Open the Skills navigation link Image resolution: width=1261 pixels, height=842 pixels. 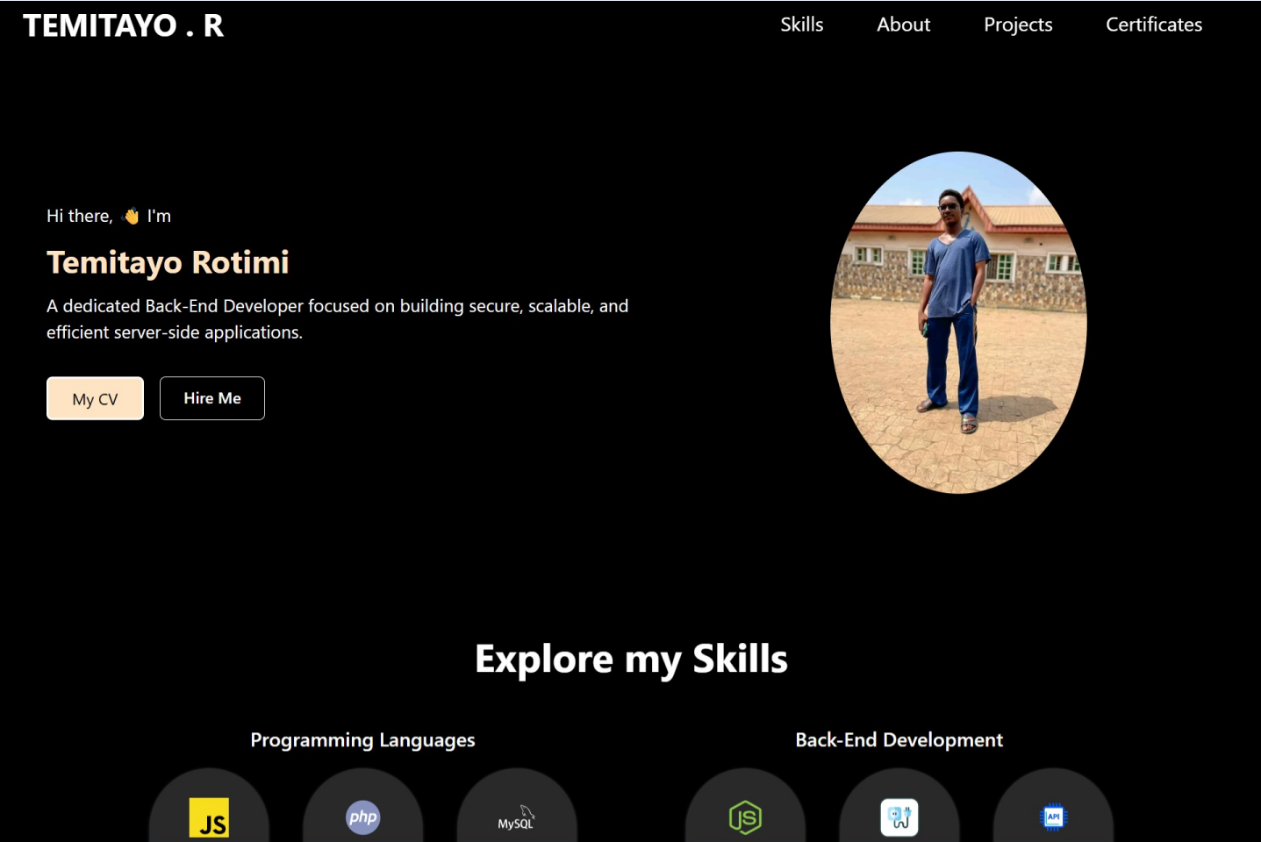801,25
